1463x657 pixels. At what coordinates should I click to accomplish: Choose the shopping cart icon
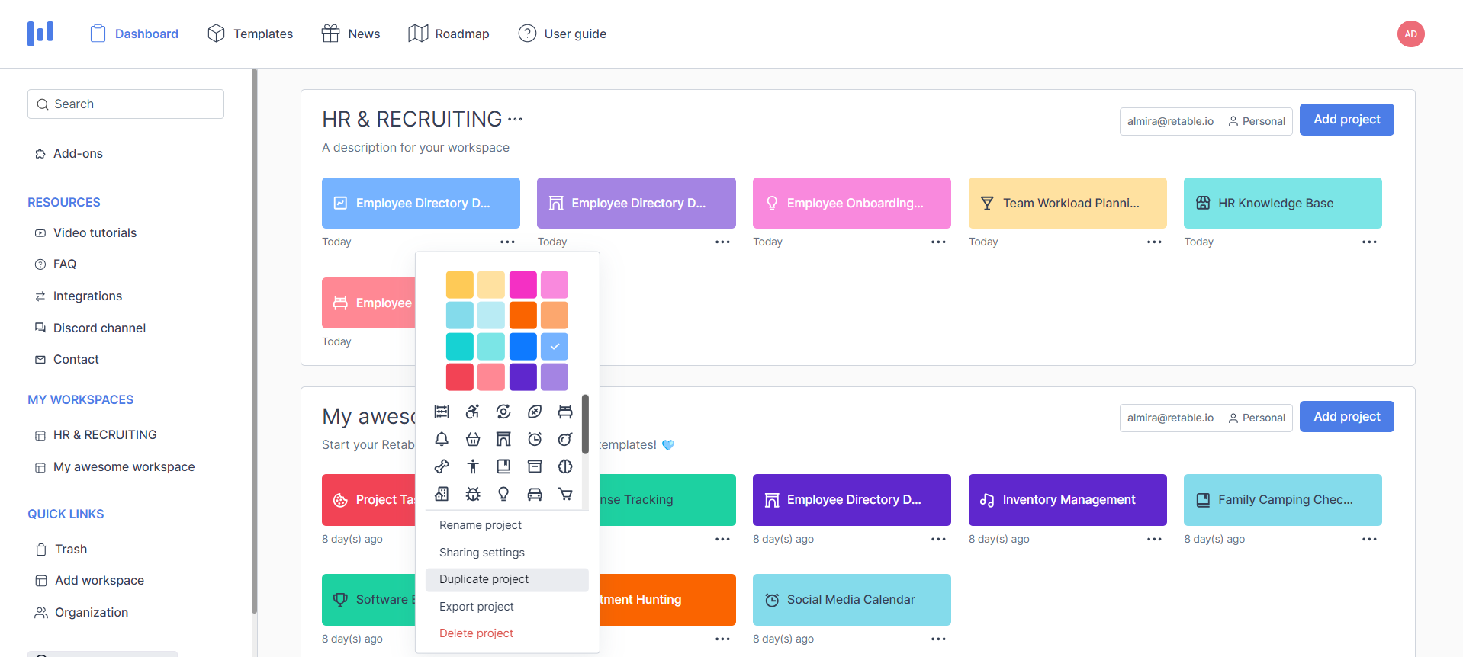click(565, 494)
